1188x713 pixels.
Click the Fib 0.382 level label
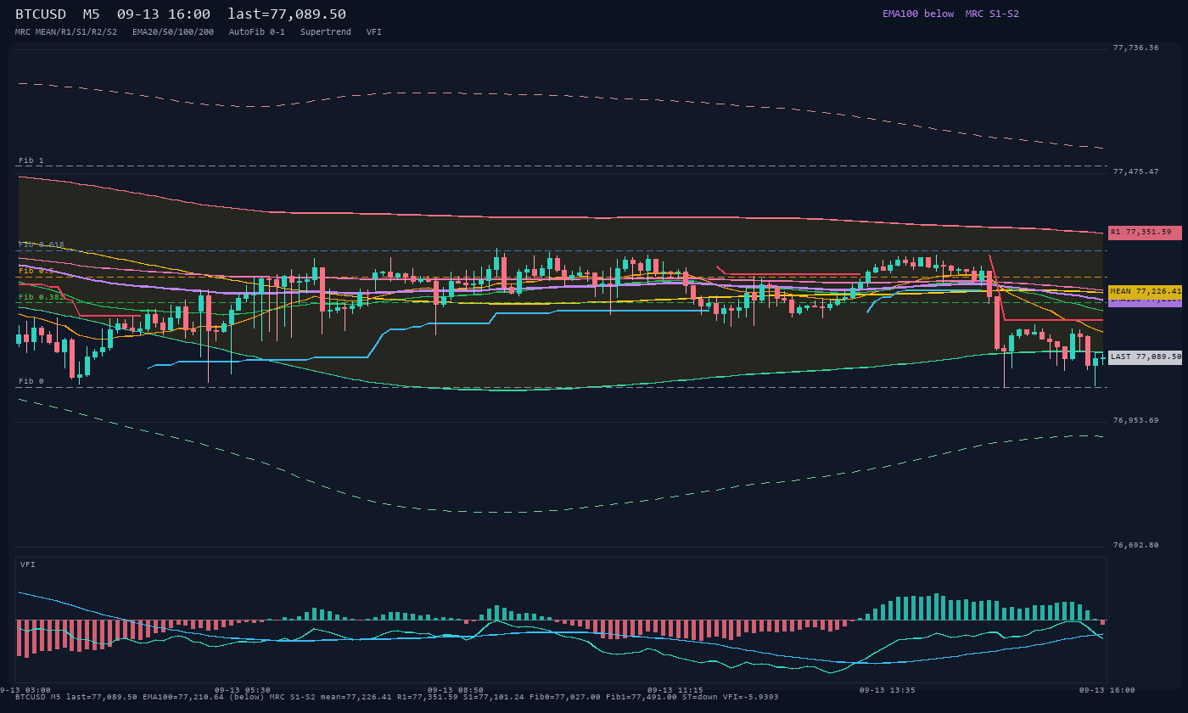point(42,297)
